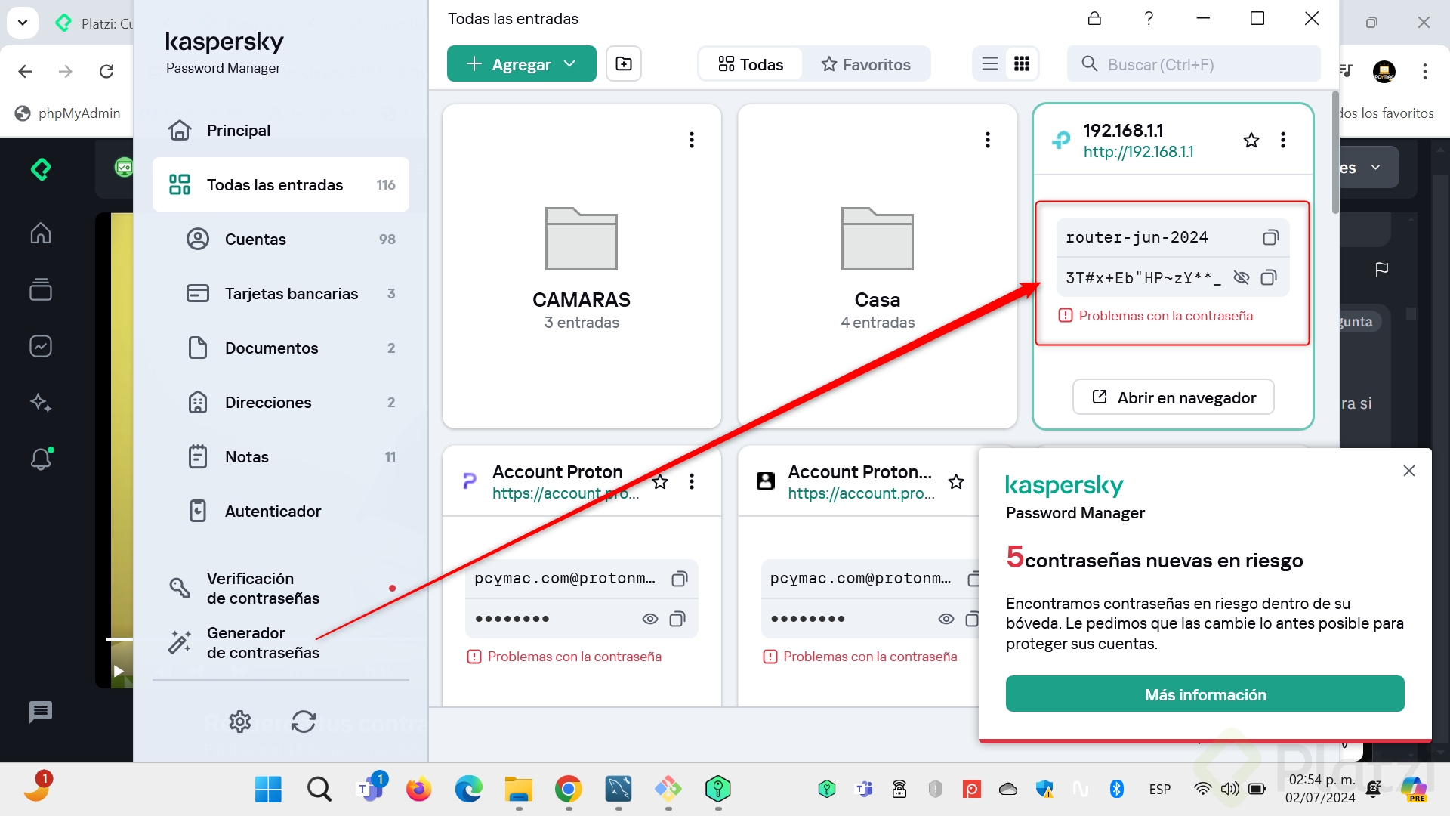The width and height of the screenshot is (1450, 816).
Task: Select Todas las entradas in sidebar
Action: (x=281, y=185)
